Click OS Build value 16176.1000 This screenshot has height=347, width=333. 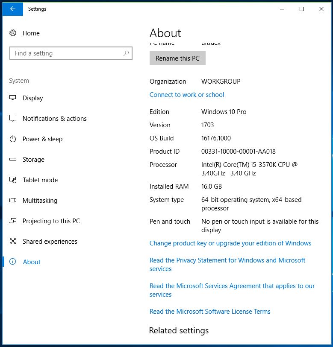(x=216, y=138)
